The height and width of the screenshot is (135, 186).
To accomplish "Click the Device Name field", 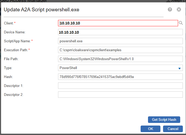I will tap(120, 32).
